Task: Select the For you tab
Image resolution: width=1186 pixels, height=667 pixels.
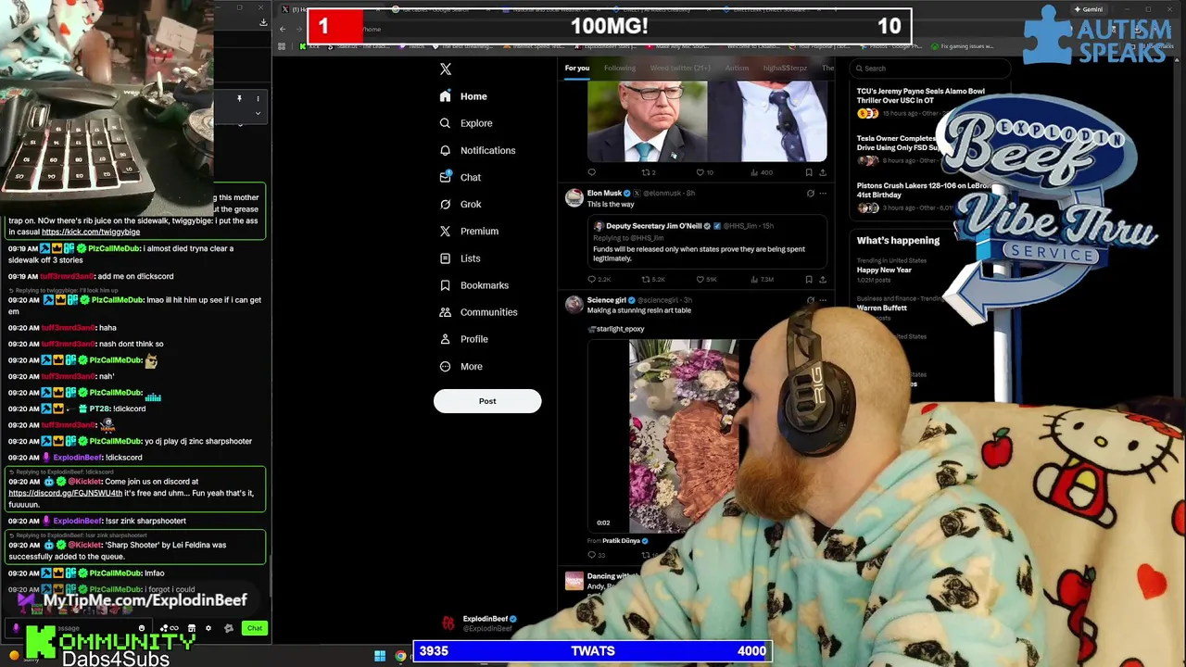Action: [576, 68]
